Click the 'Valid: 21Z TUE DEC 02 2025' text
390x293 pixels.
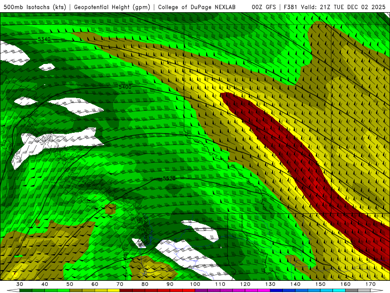[343, 7]
